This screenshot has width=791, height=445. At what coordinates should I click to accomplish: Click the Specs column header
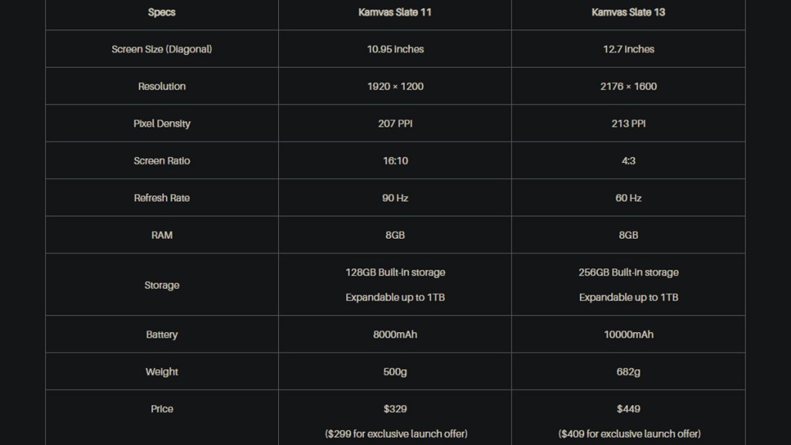pyautogui.click(x=161, y=12)
